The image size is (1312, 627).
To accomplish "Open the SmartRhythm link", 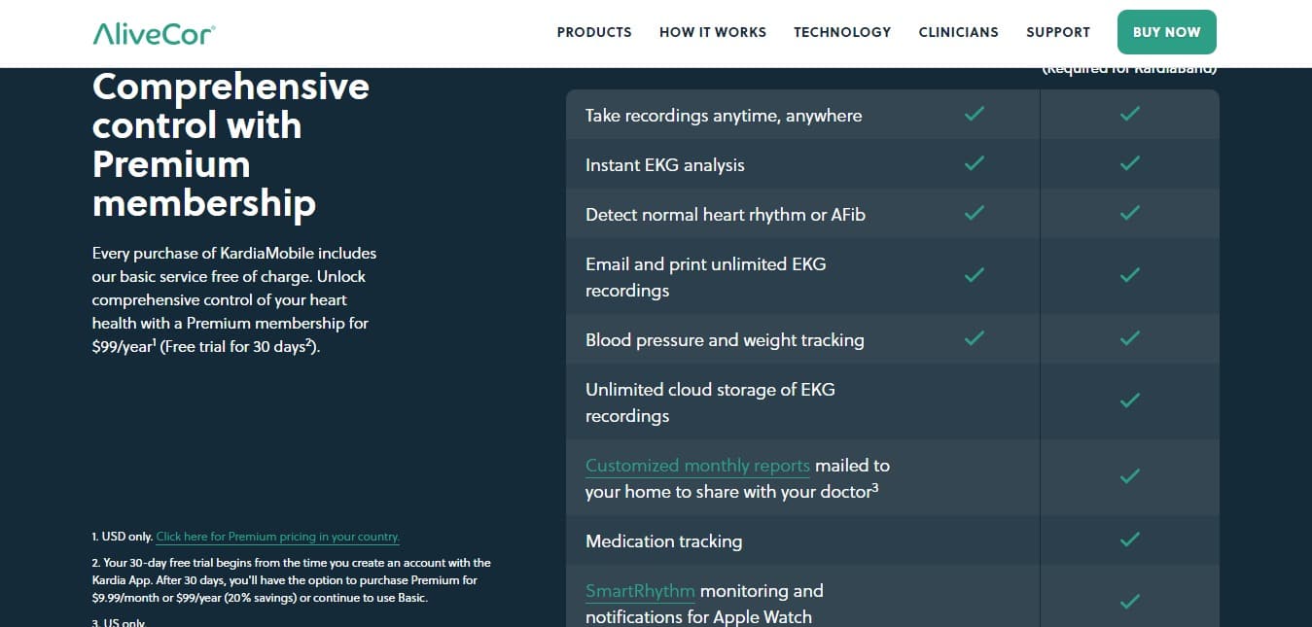I will click(x=640, y=591).
